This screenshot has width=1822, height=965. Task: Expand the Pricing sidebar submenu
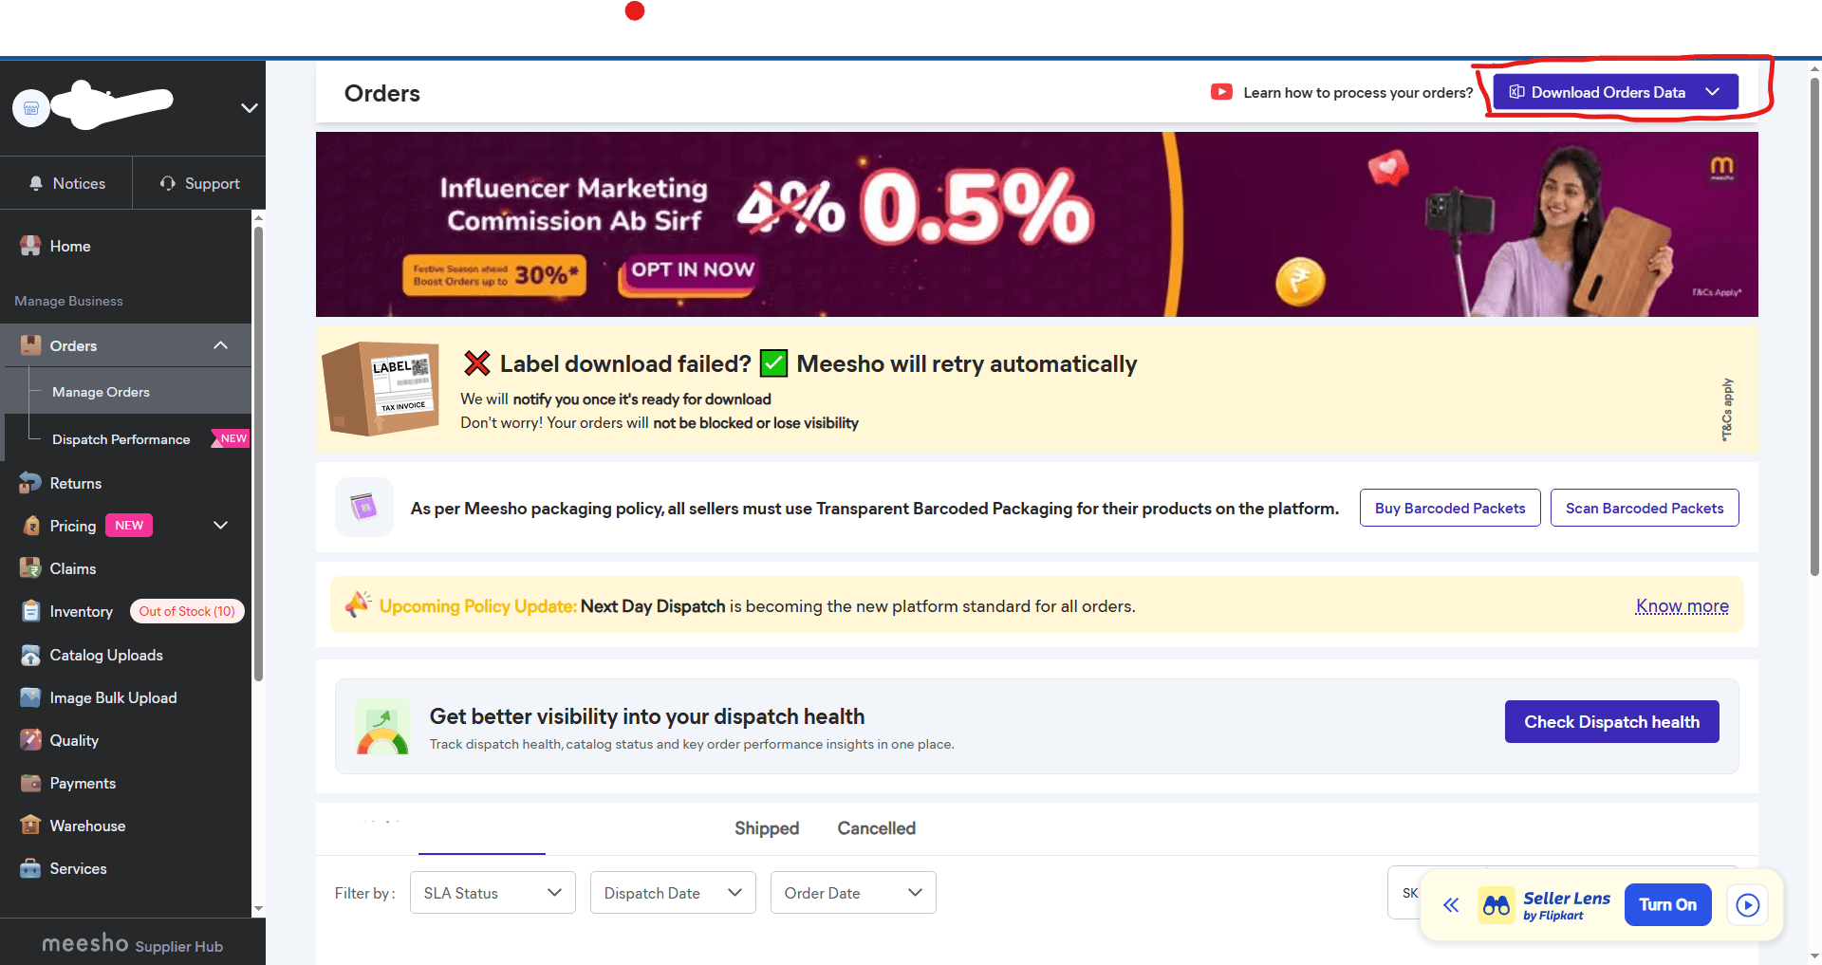(220, 526)
